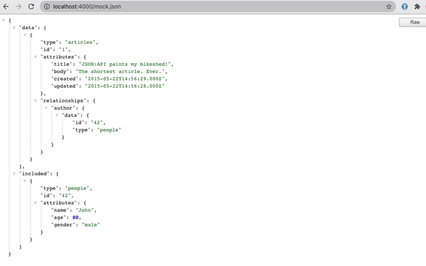Collapse the root JSON object
This screenshot has height=266, width=426.
(x=4, y=21)
